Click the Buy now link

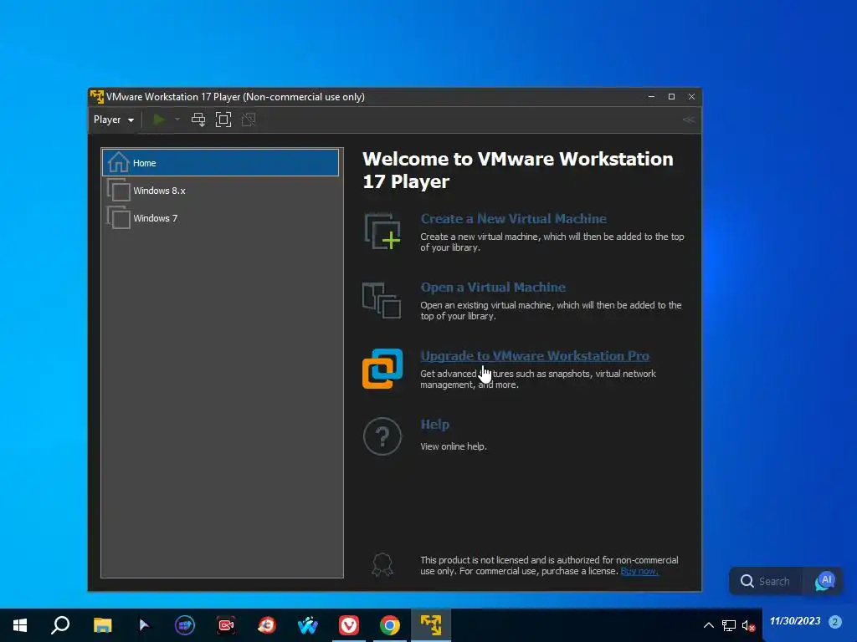pyautogui.click(x=639, y=571)
